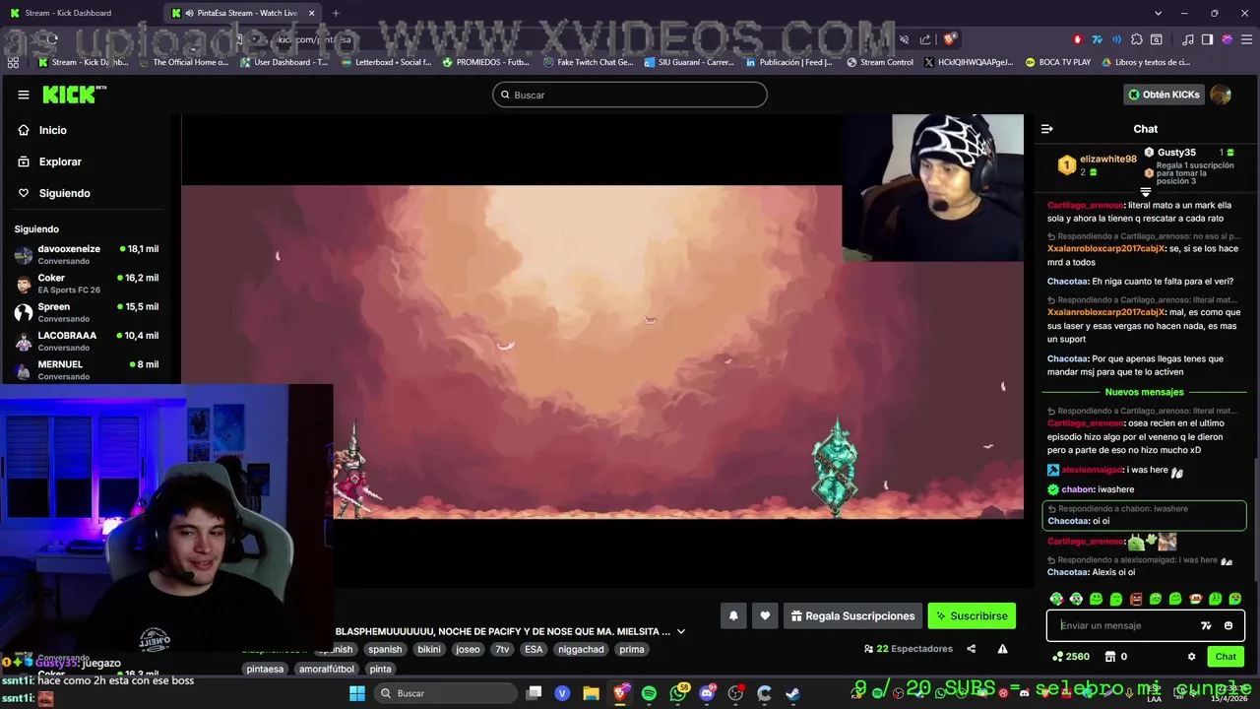This screenshot has width=1260, height=709.
Task: Expand the stream title chevron
Action: pos(680,631)
